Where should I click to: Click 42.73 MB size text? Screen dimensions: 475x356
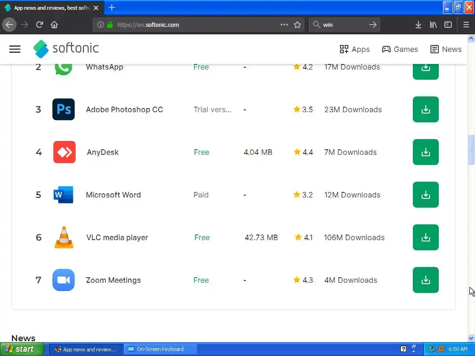point(261,238)
